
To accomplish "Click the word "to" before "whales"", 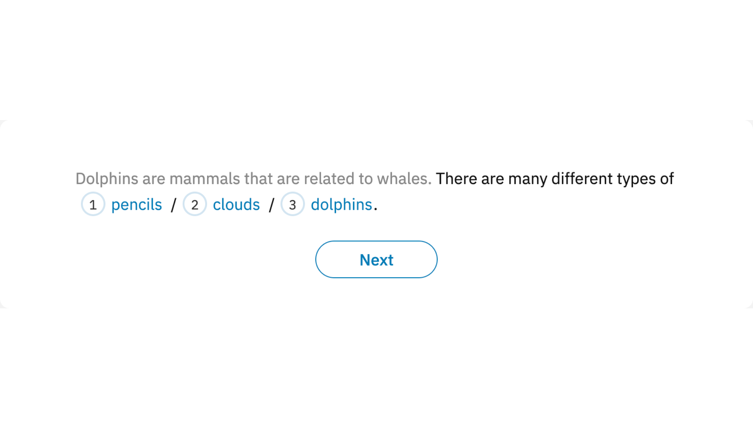I will (365, 179).
